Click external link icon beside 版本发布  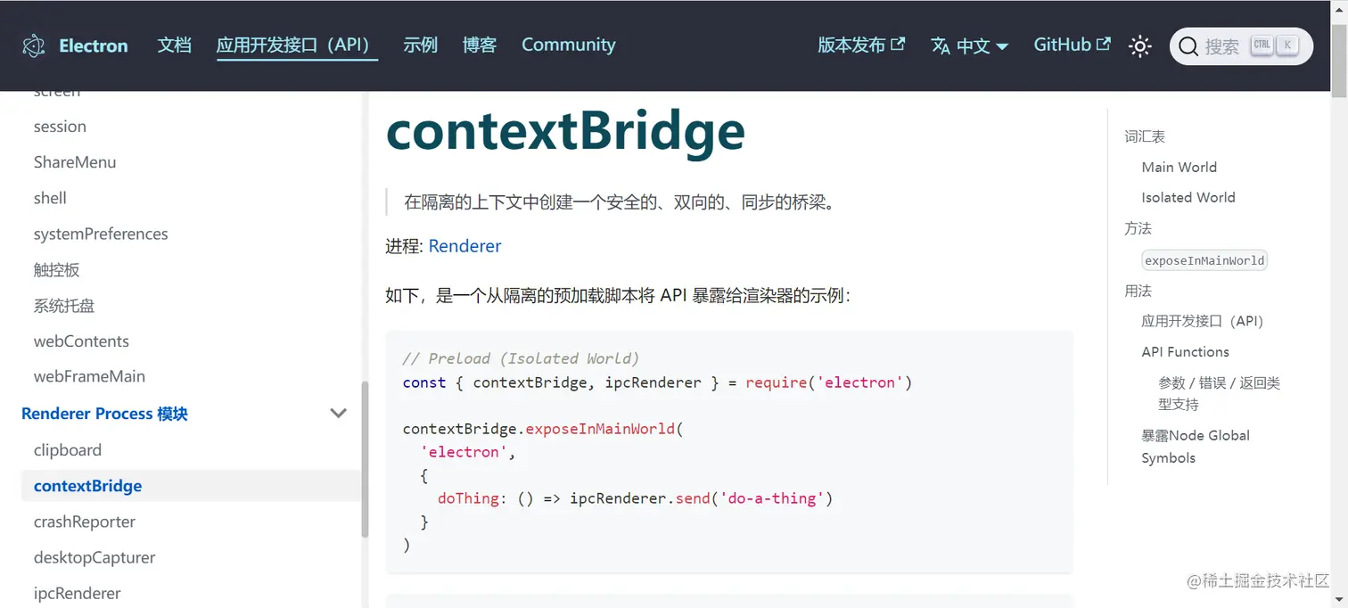(x=899, y=44)
